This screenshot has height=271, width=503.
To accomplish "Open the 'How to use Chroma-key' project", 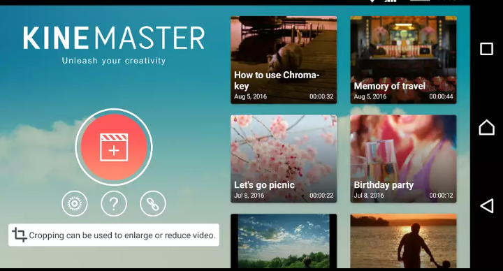I will (284, 60).
